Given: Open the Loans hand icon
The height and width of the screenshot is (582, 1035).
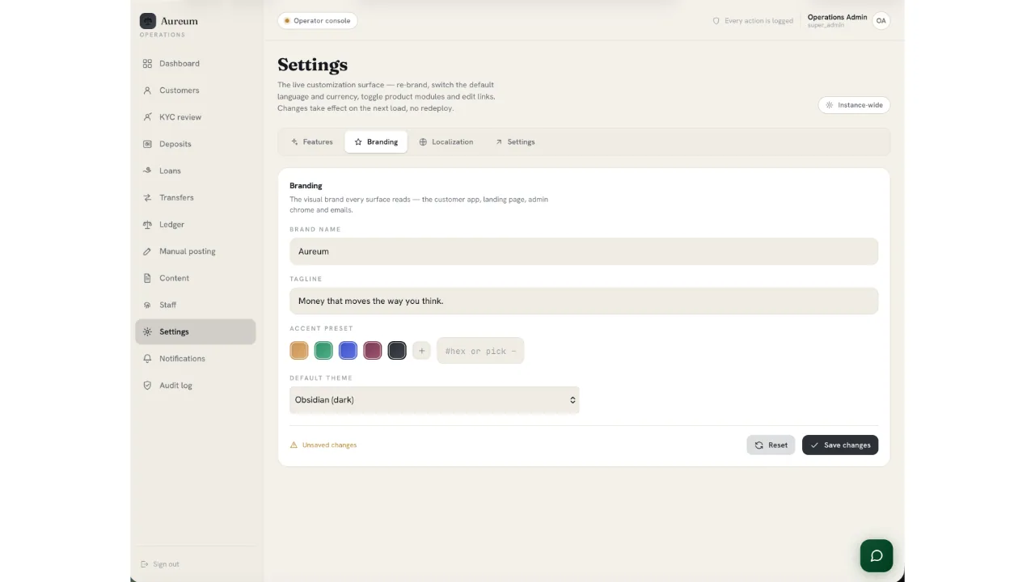Looking at the screenshot, I should (147, 171).
